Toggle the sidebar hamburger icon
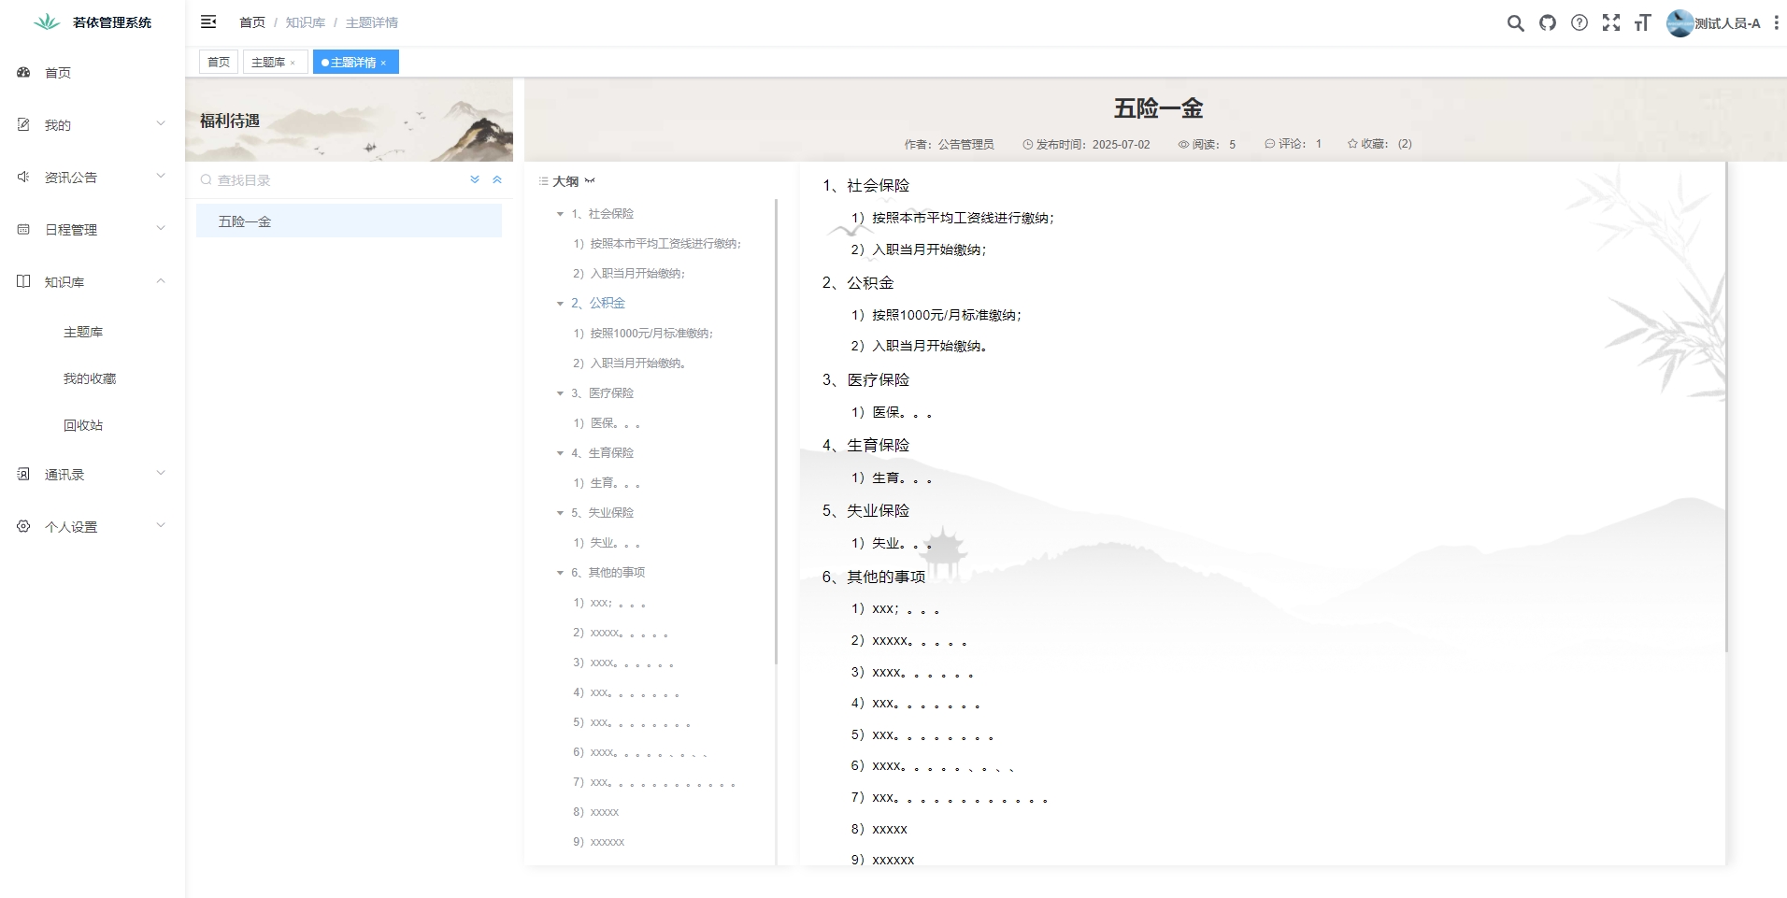1787x898 pixels. click(x=208, y=21)
